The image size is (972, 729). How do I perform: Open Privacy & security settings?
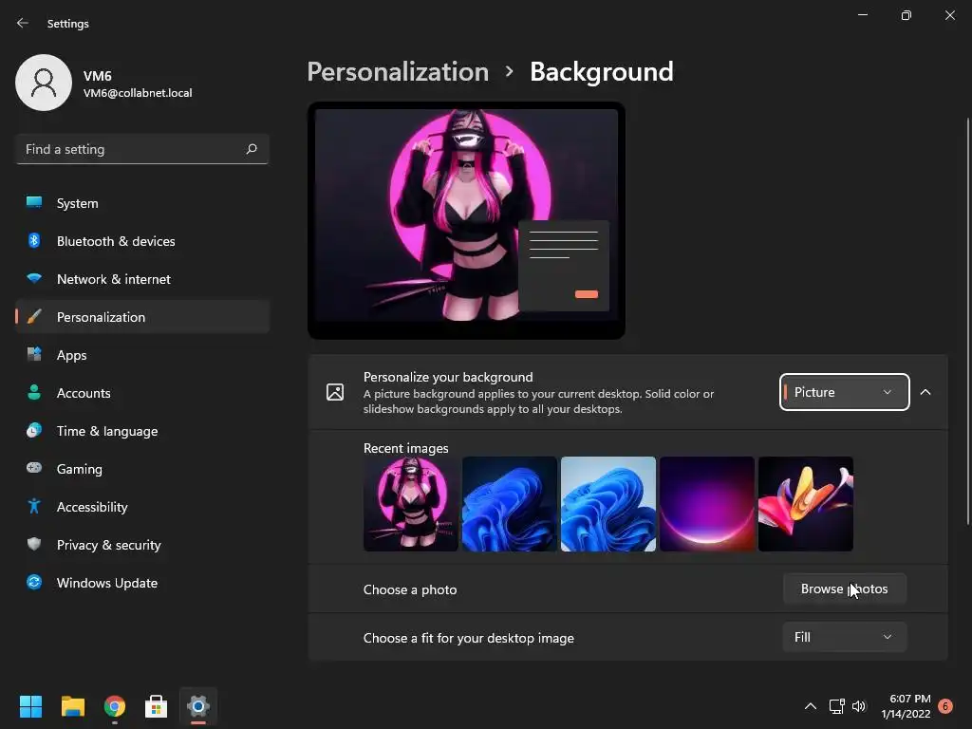click(142, 545)
